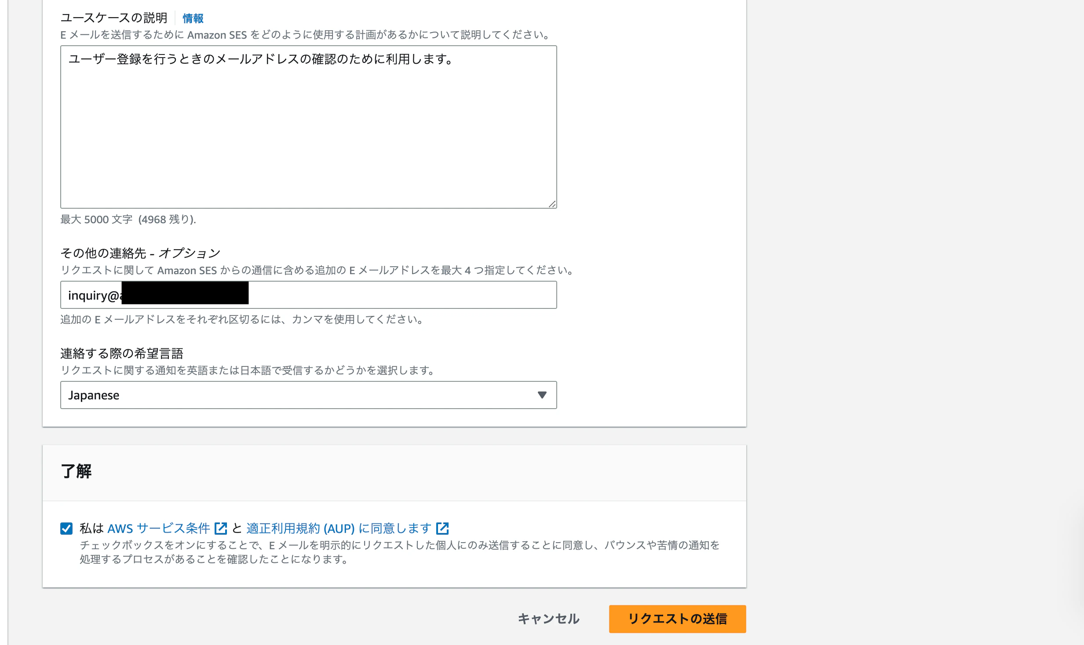The height and width of the screenshot is (645, 1084).
Task: Click the textarea resize grip at its corner
Action: [553, 203]
